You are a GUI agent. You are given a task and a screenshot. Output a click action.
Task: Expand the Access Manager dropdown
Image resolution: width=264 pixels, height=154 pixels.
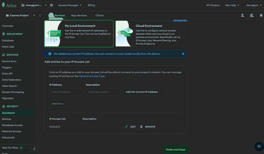click(x=70, y=5)
